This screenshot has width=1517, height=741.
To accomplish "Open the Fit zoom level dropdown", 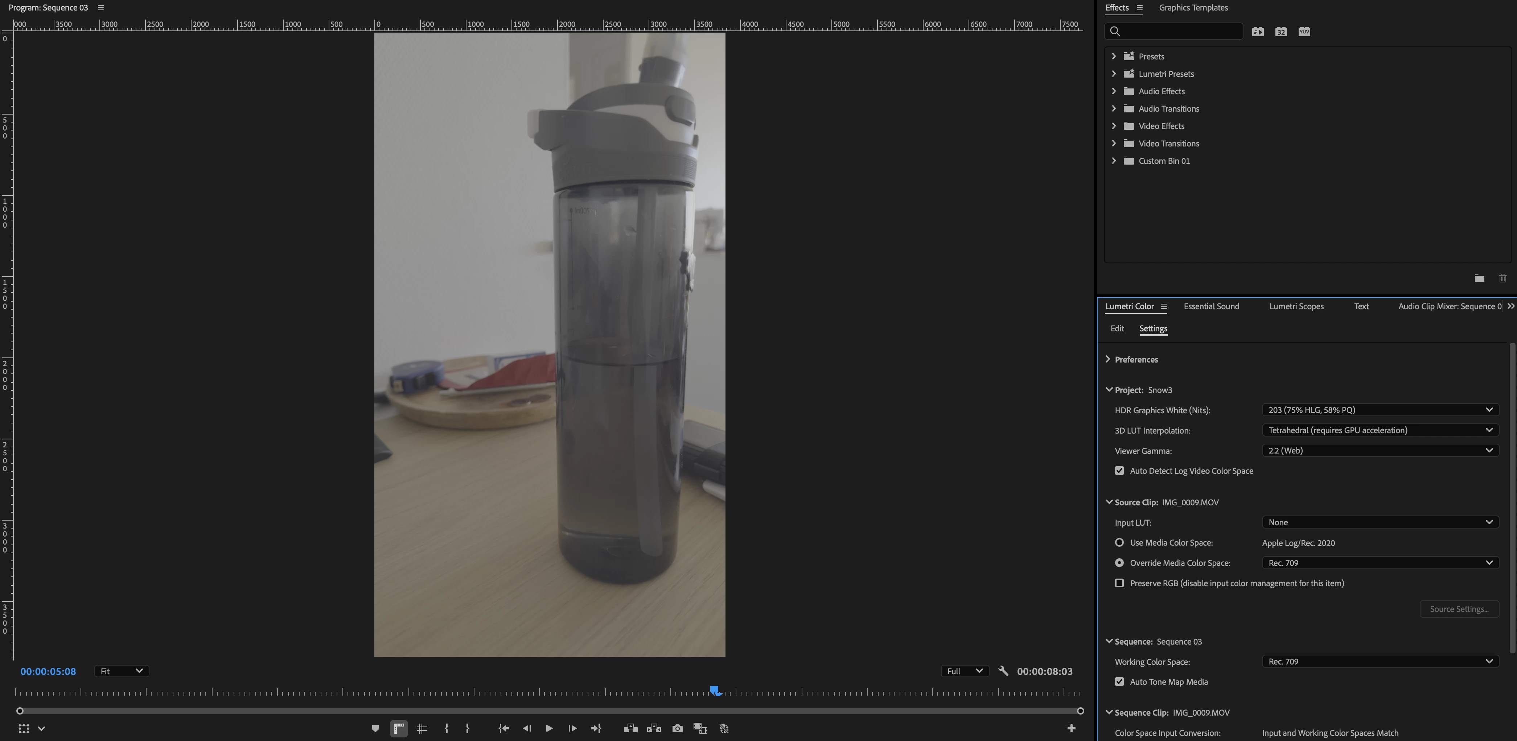I will click(121, 671).
